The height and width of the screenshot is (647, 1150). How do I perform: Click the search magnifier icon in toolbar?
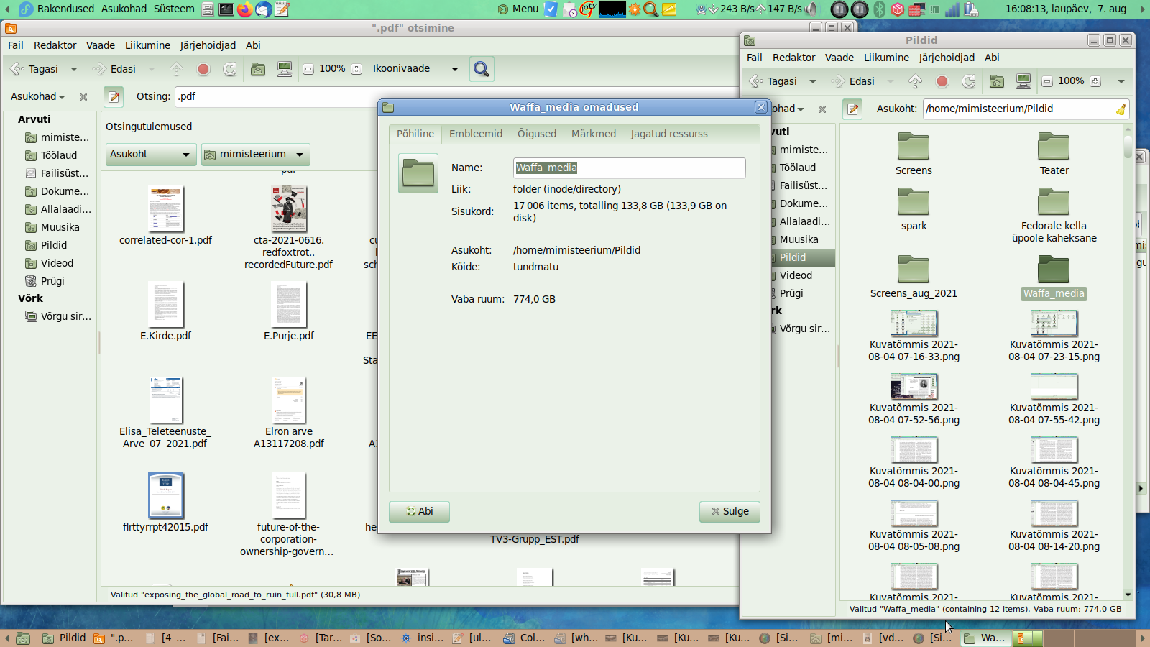coord(481,69)
